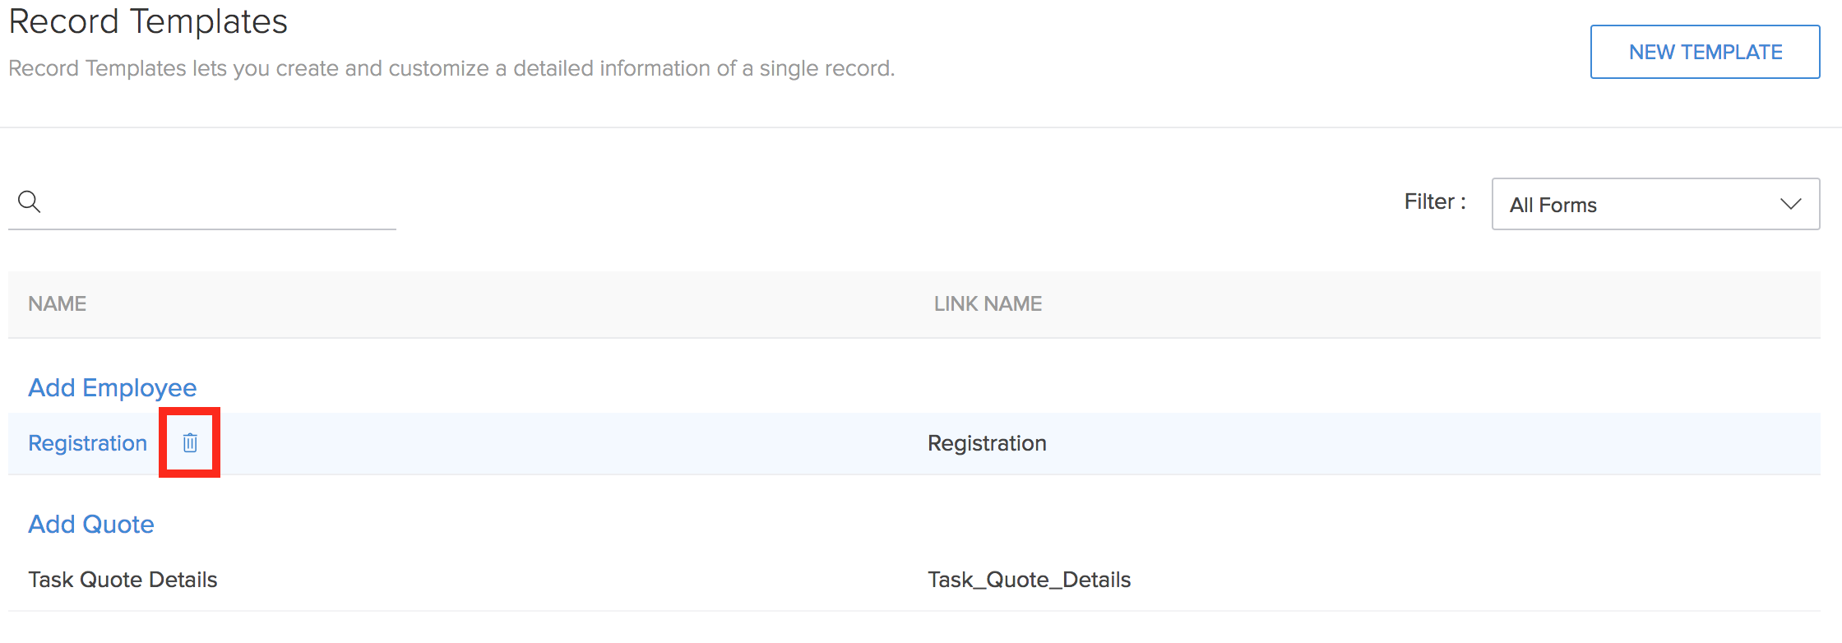This screenshot has height=643, width=1842.
Task: Open the Add Quote form group
Action: (91, 524)
